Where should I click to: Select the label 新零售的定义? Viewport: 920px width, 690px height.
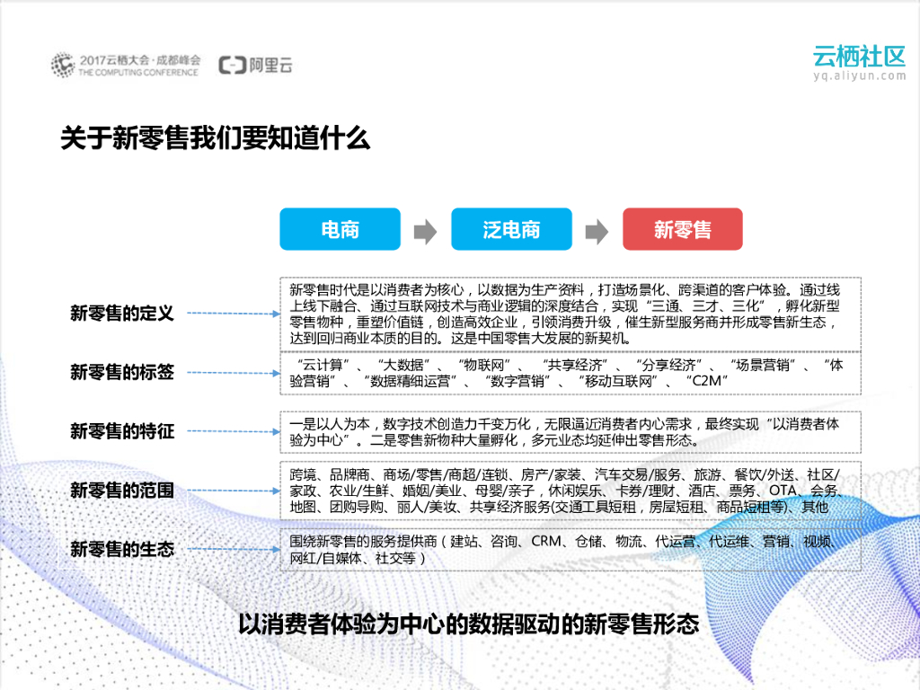[x=122, y=314]
